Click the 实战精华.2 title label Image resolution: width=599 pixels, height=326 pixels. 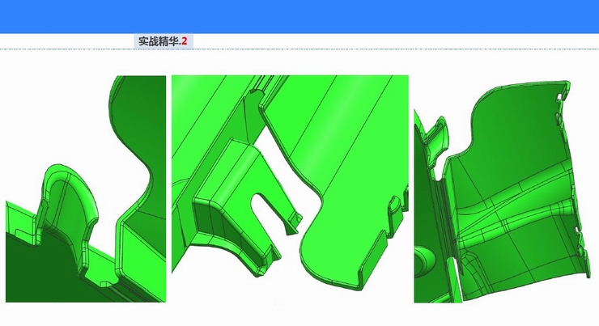162,40
